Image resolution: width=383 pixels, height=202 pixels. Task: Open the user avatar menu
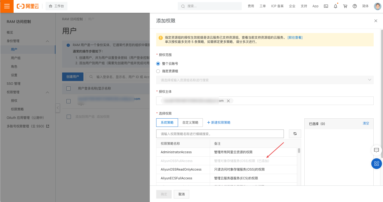(377, 6)
